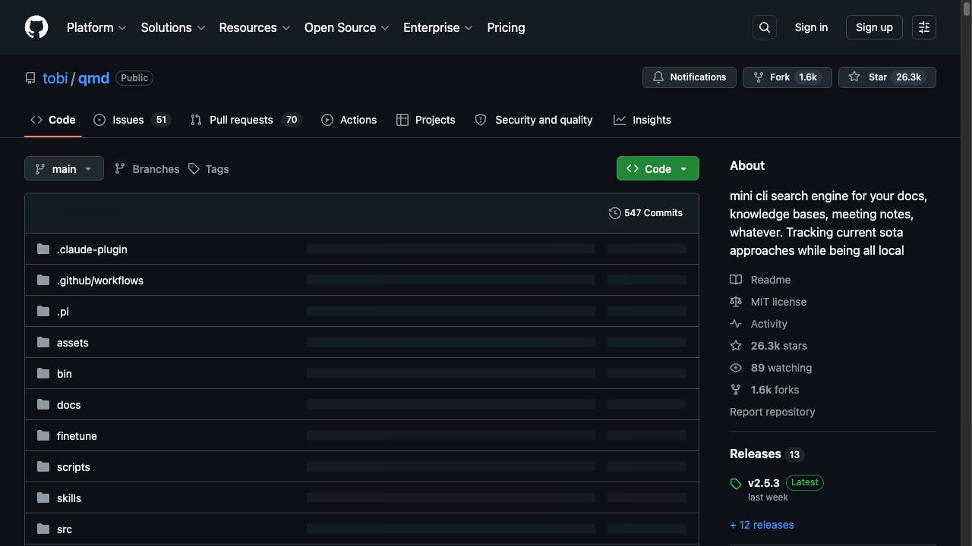
Task: Open the Pricing page
Action: [506, 27]
